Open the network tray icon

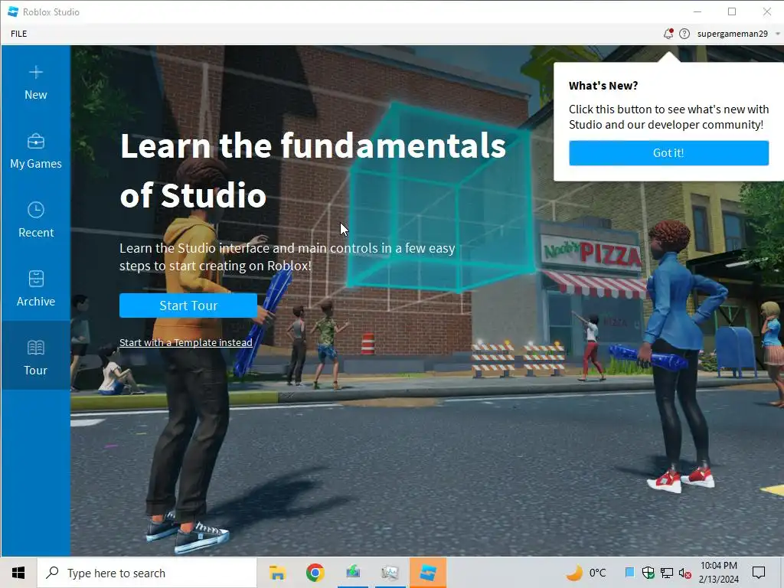tap(667, 573)
